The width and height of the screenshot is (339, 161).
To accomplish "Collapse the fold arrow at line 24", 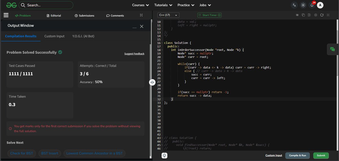I will pyautogui.click(x=162, y=71).
